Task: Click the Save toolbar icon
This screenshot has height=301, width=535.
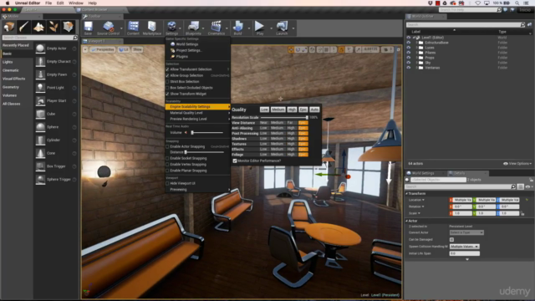Action: (88, 28)
